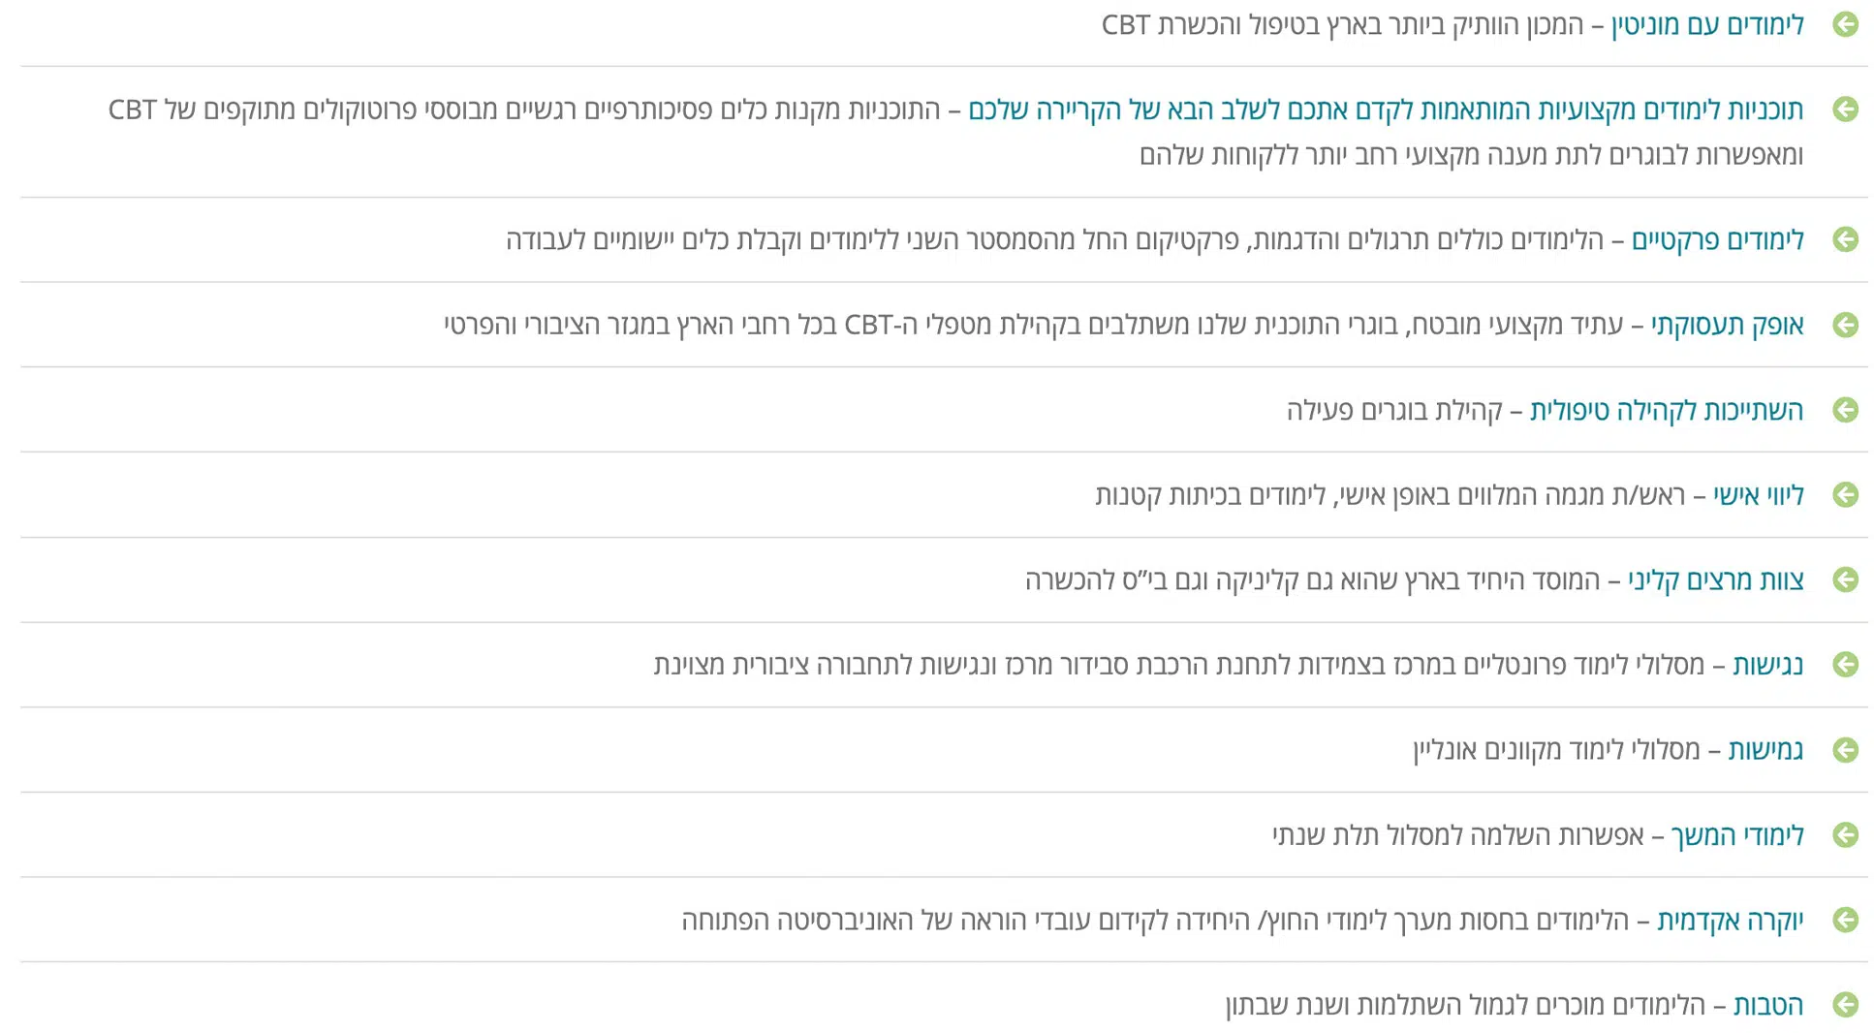Click the green arrow beside 'צוות מרצים קליני'
1874x1033 pixels.
click(x=1845, y=579)
